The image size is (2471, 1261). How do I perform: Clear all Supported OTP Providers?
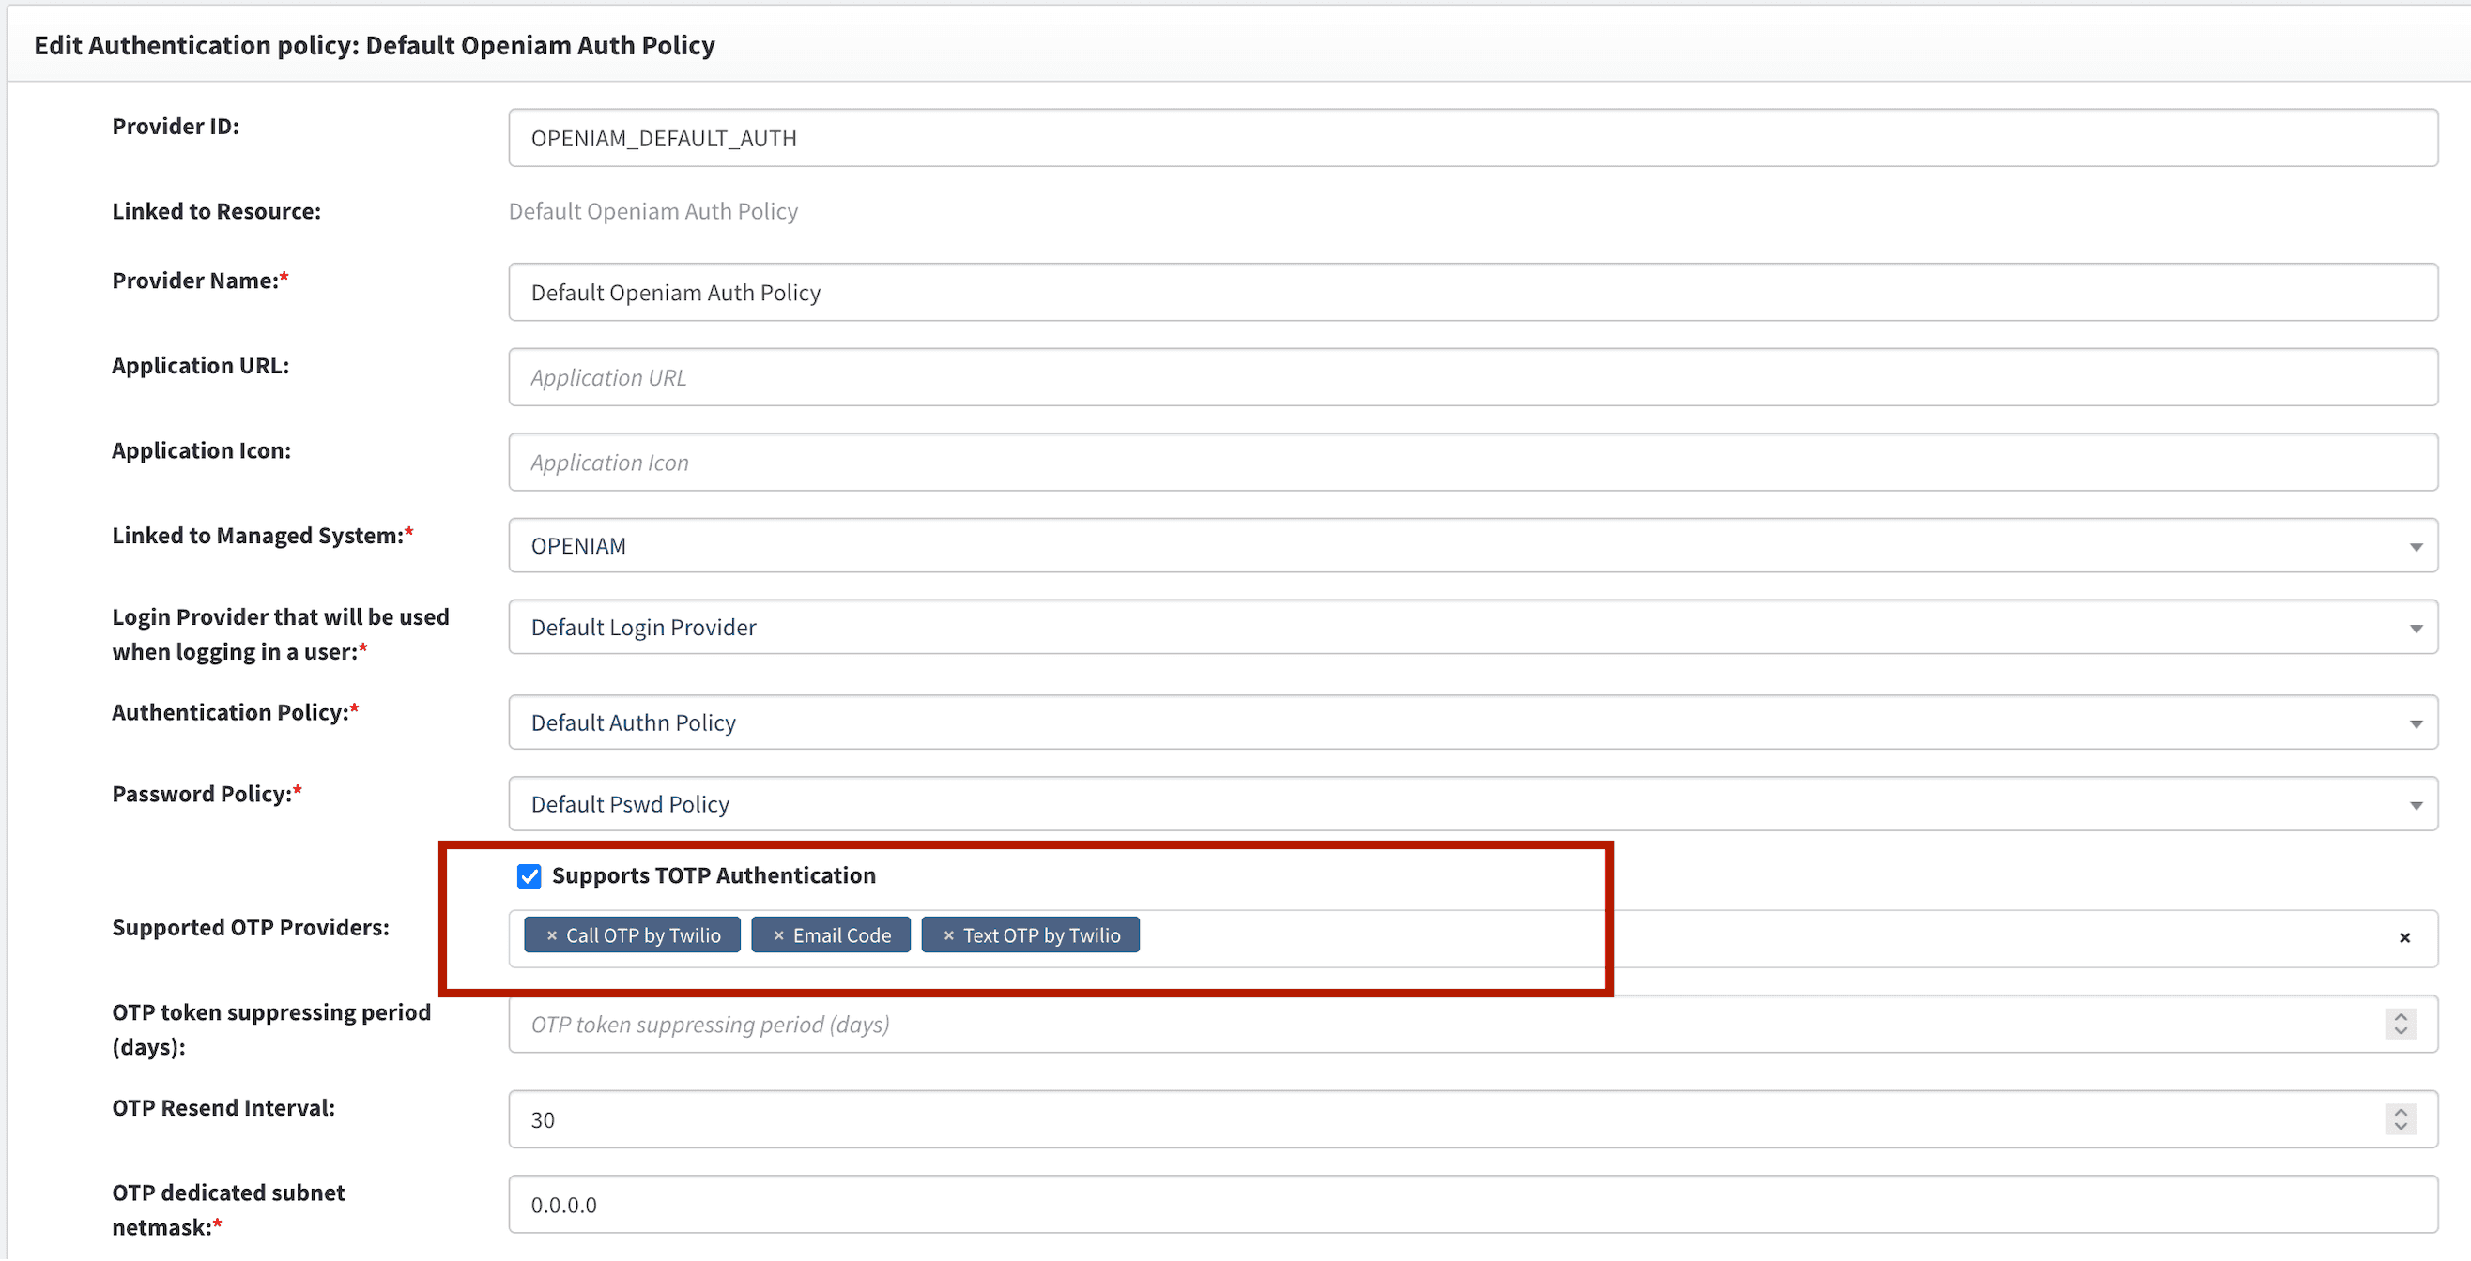[2405, 938]
